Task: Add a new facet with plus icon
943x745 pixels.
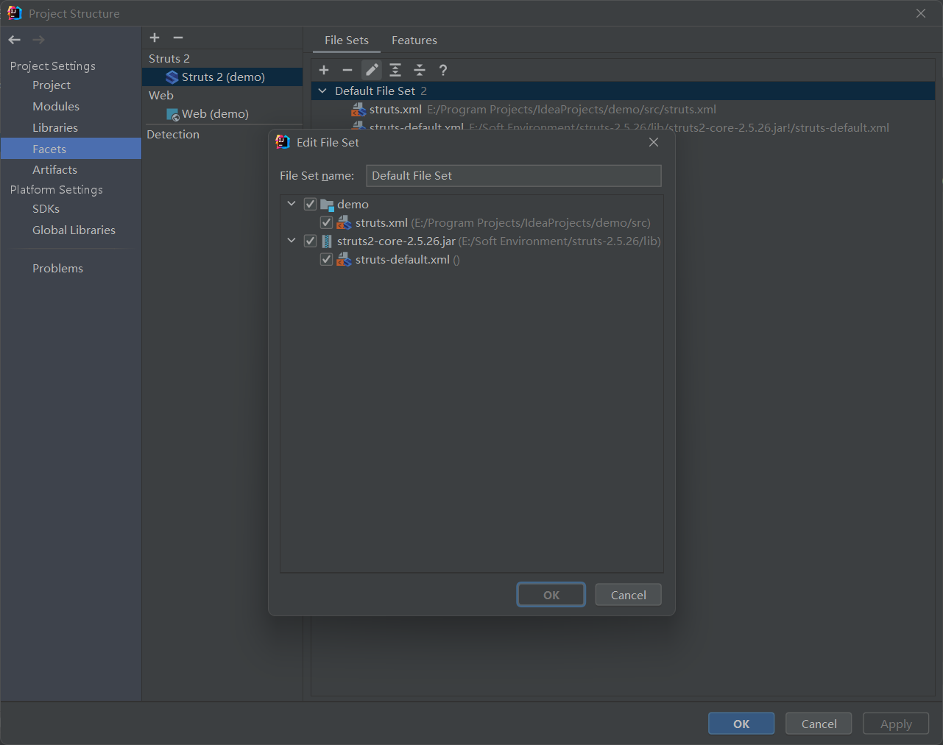Action: coord(155,38)
